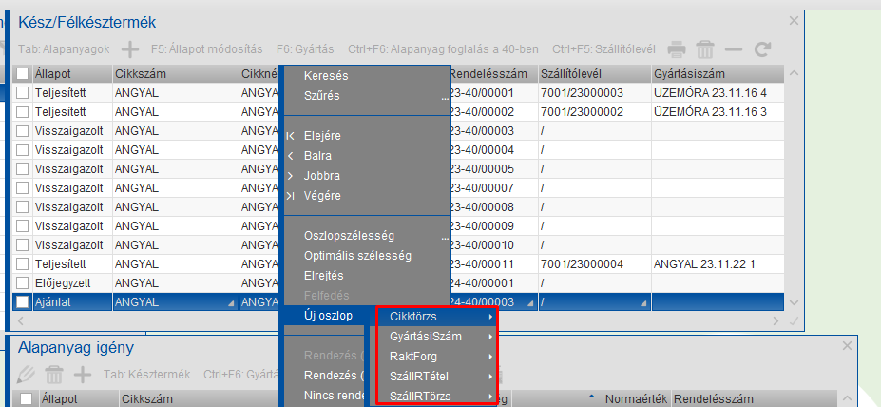Select Jobbra in the context menu
Image resolution: width=881 pixels, height=407 pixels.
point(321,176)
